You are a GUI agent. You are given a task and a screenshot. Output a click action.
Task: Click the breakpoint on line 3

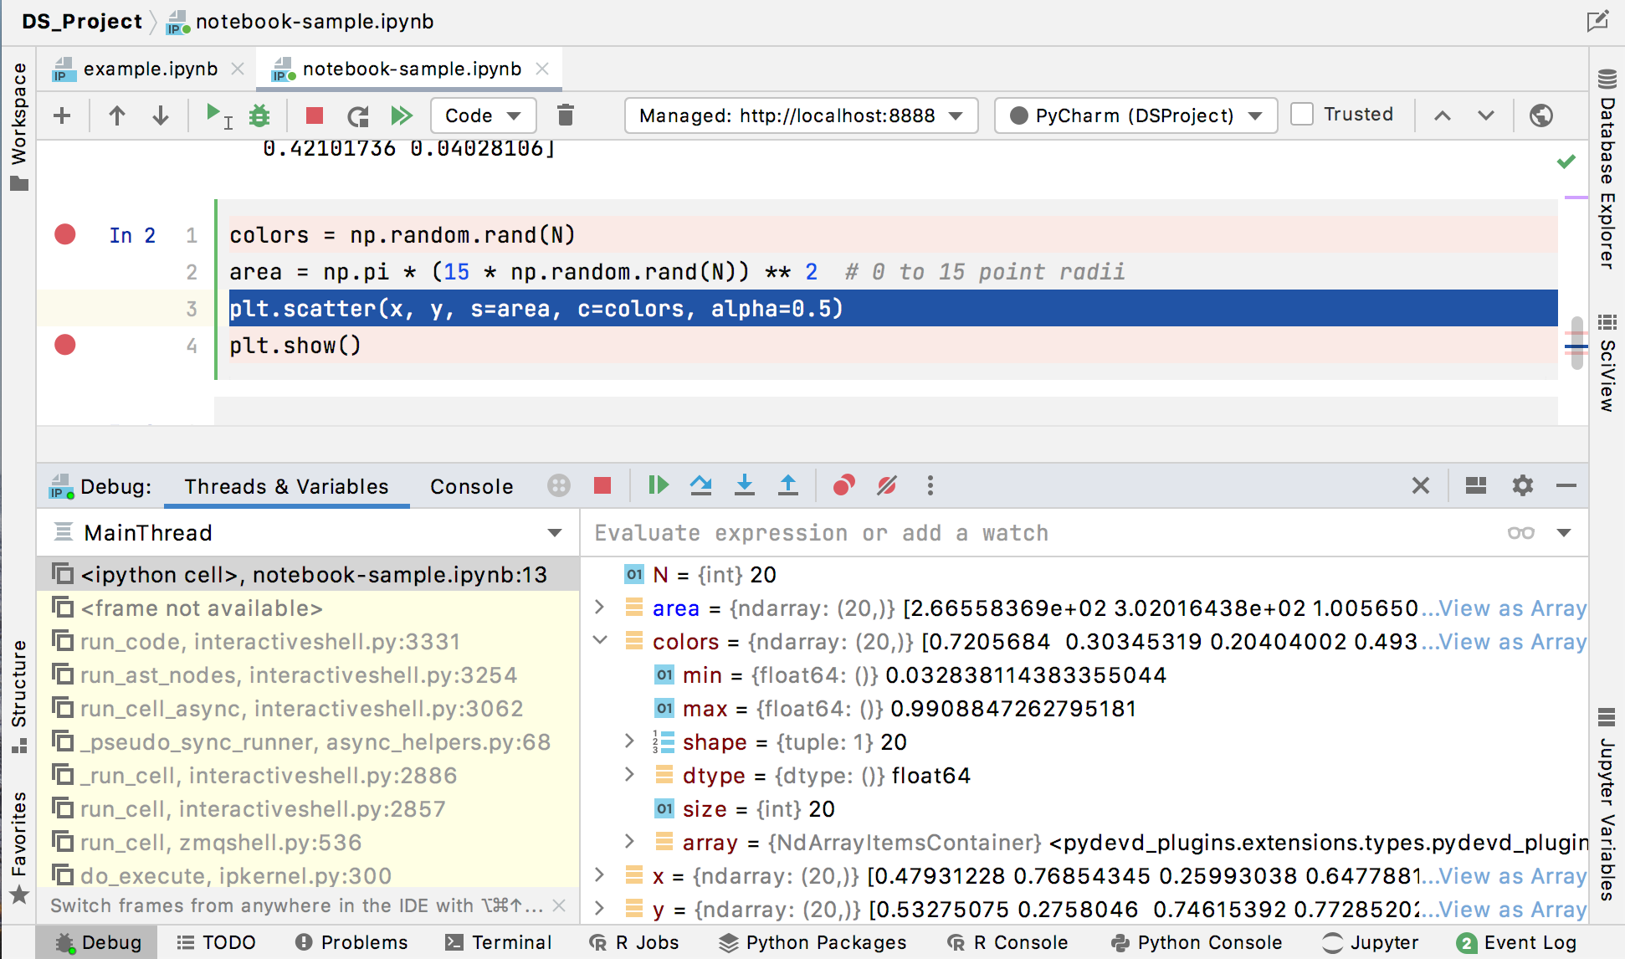65,308
